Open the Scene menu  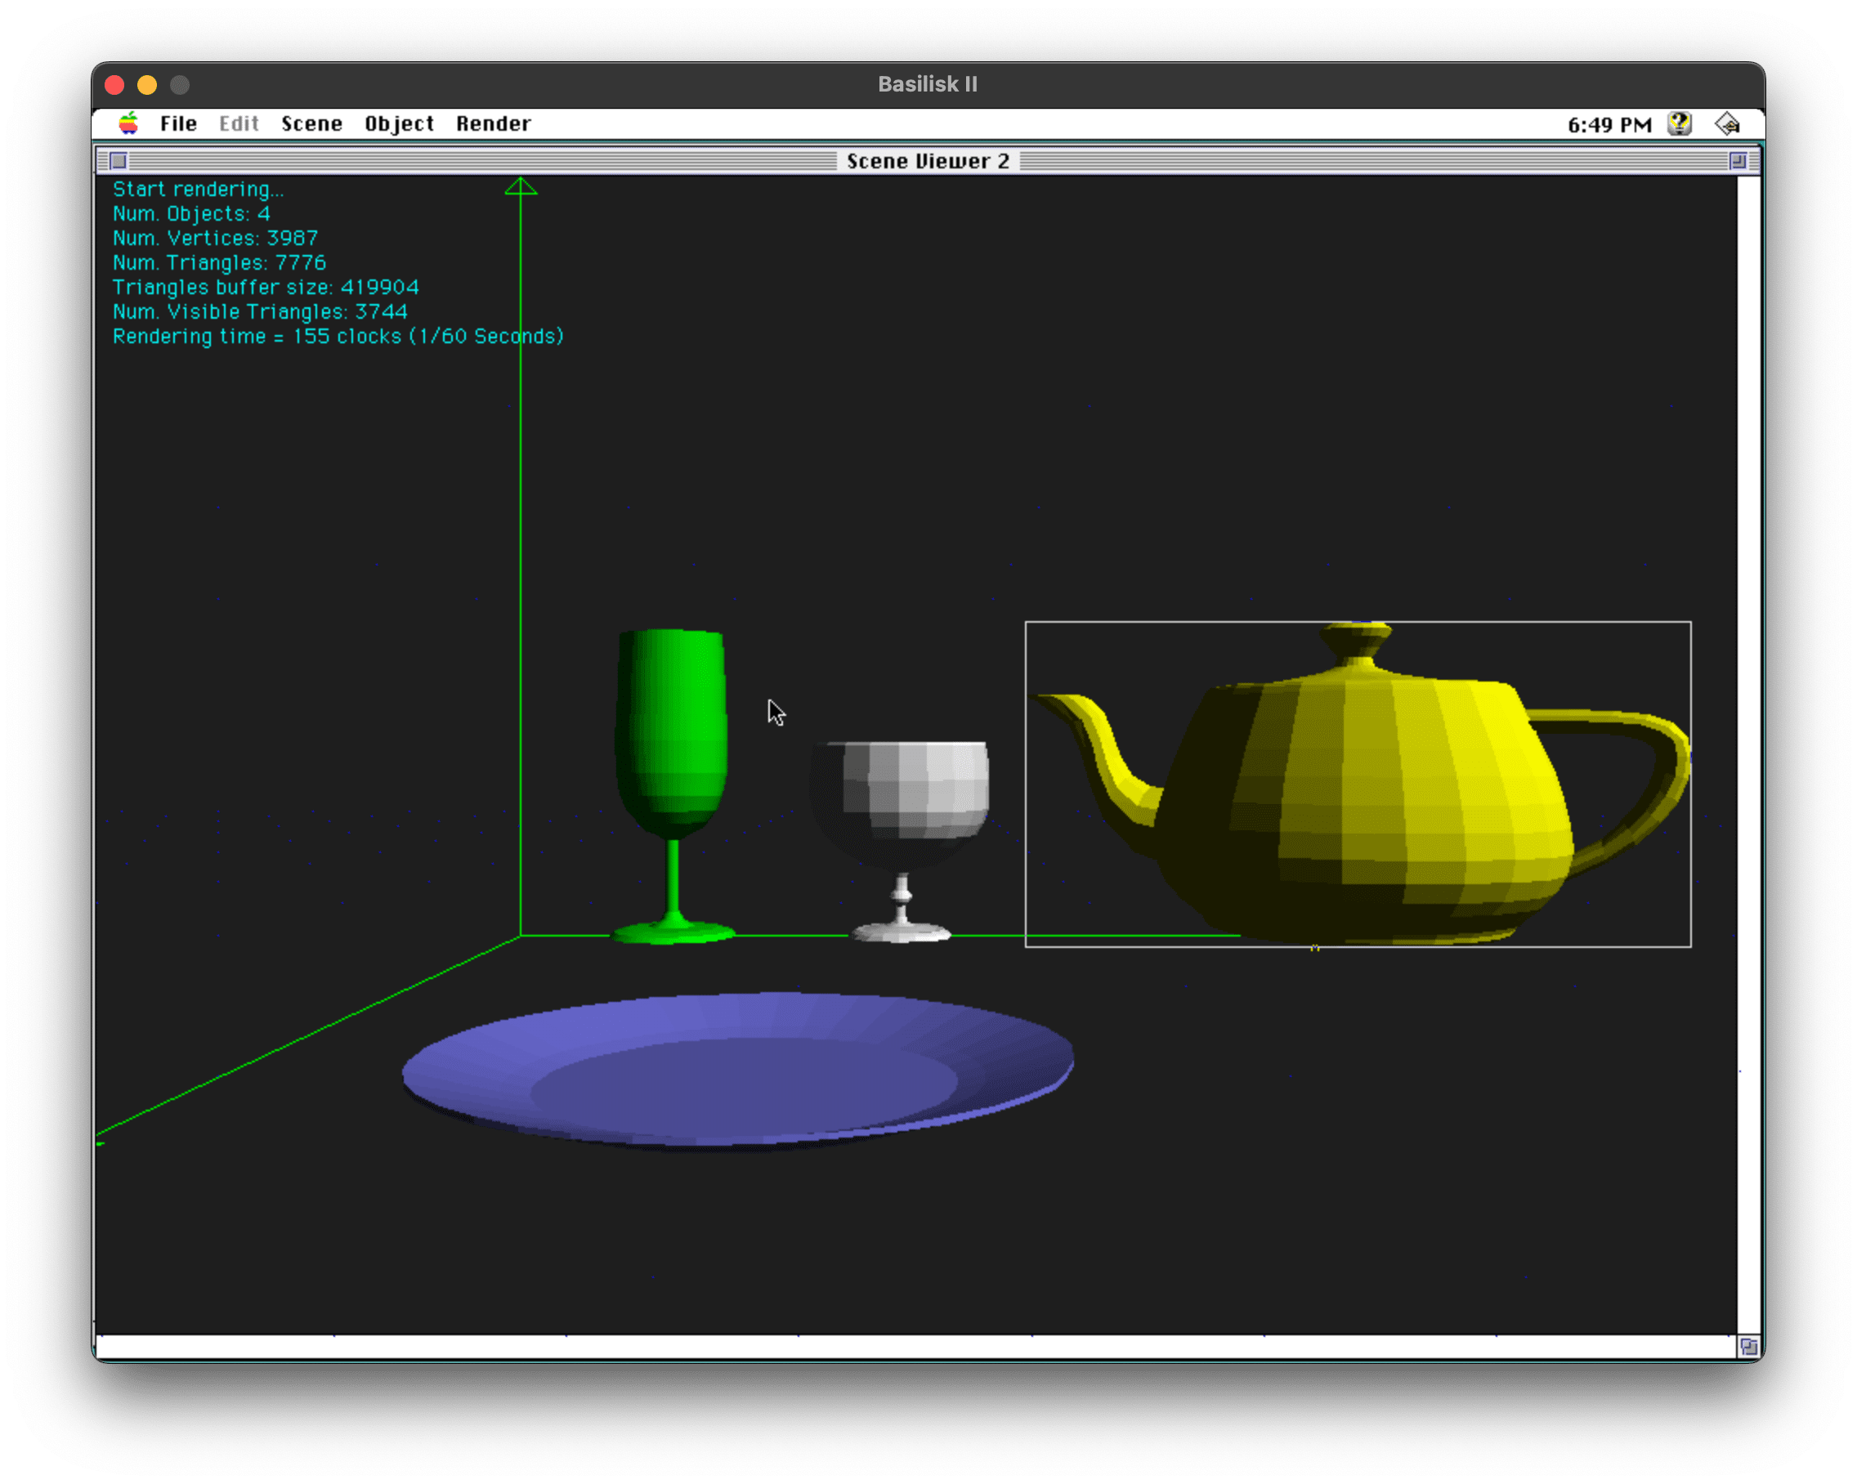(311, 123)
